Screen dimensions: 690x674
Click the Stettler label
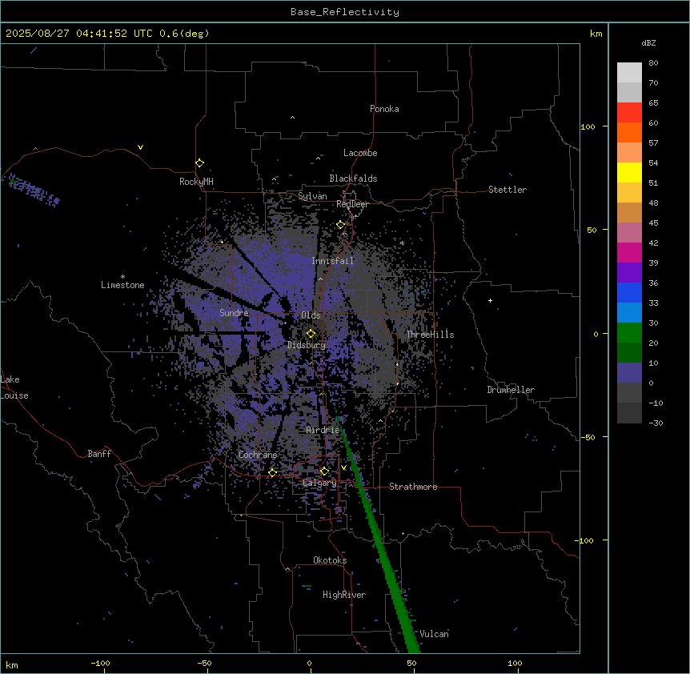507,190
